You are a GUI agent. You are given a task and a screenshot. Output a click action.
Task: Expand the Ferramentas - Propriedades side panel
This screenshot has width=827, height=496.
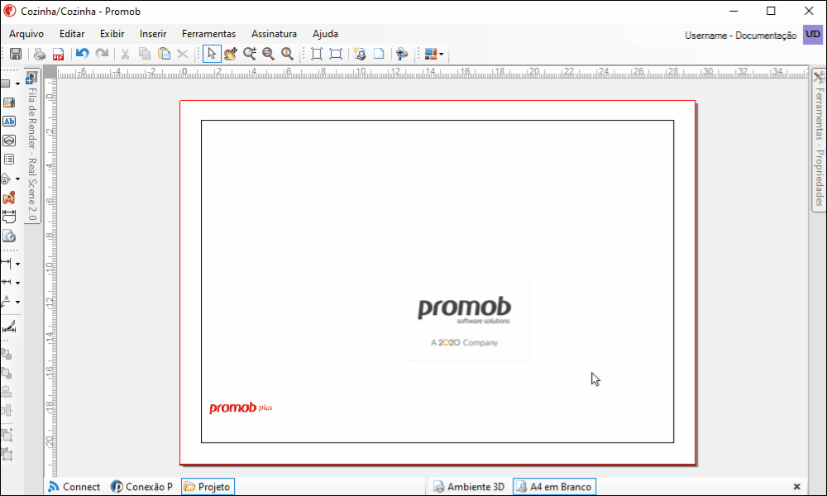click(819, 140)
